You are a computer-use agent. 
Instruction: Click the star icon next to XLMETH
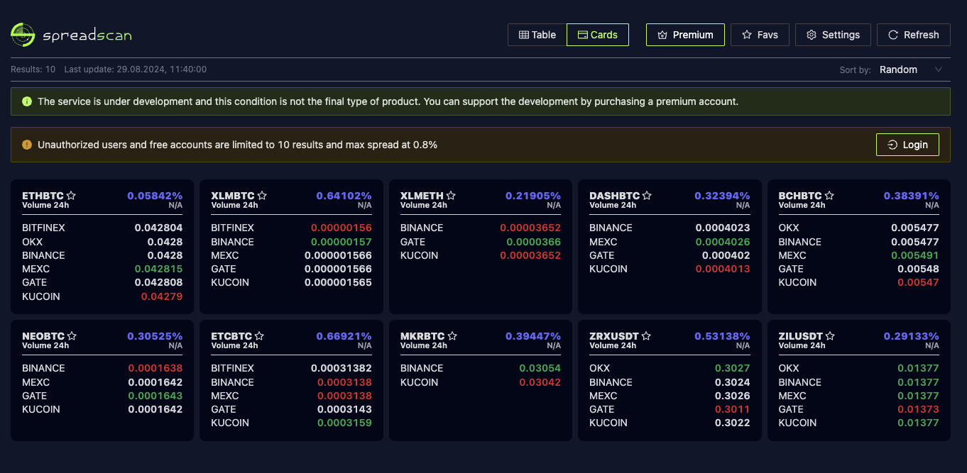(x=451, y=196)
